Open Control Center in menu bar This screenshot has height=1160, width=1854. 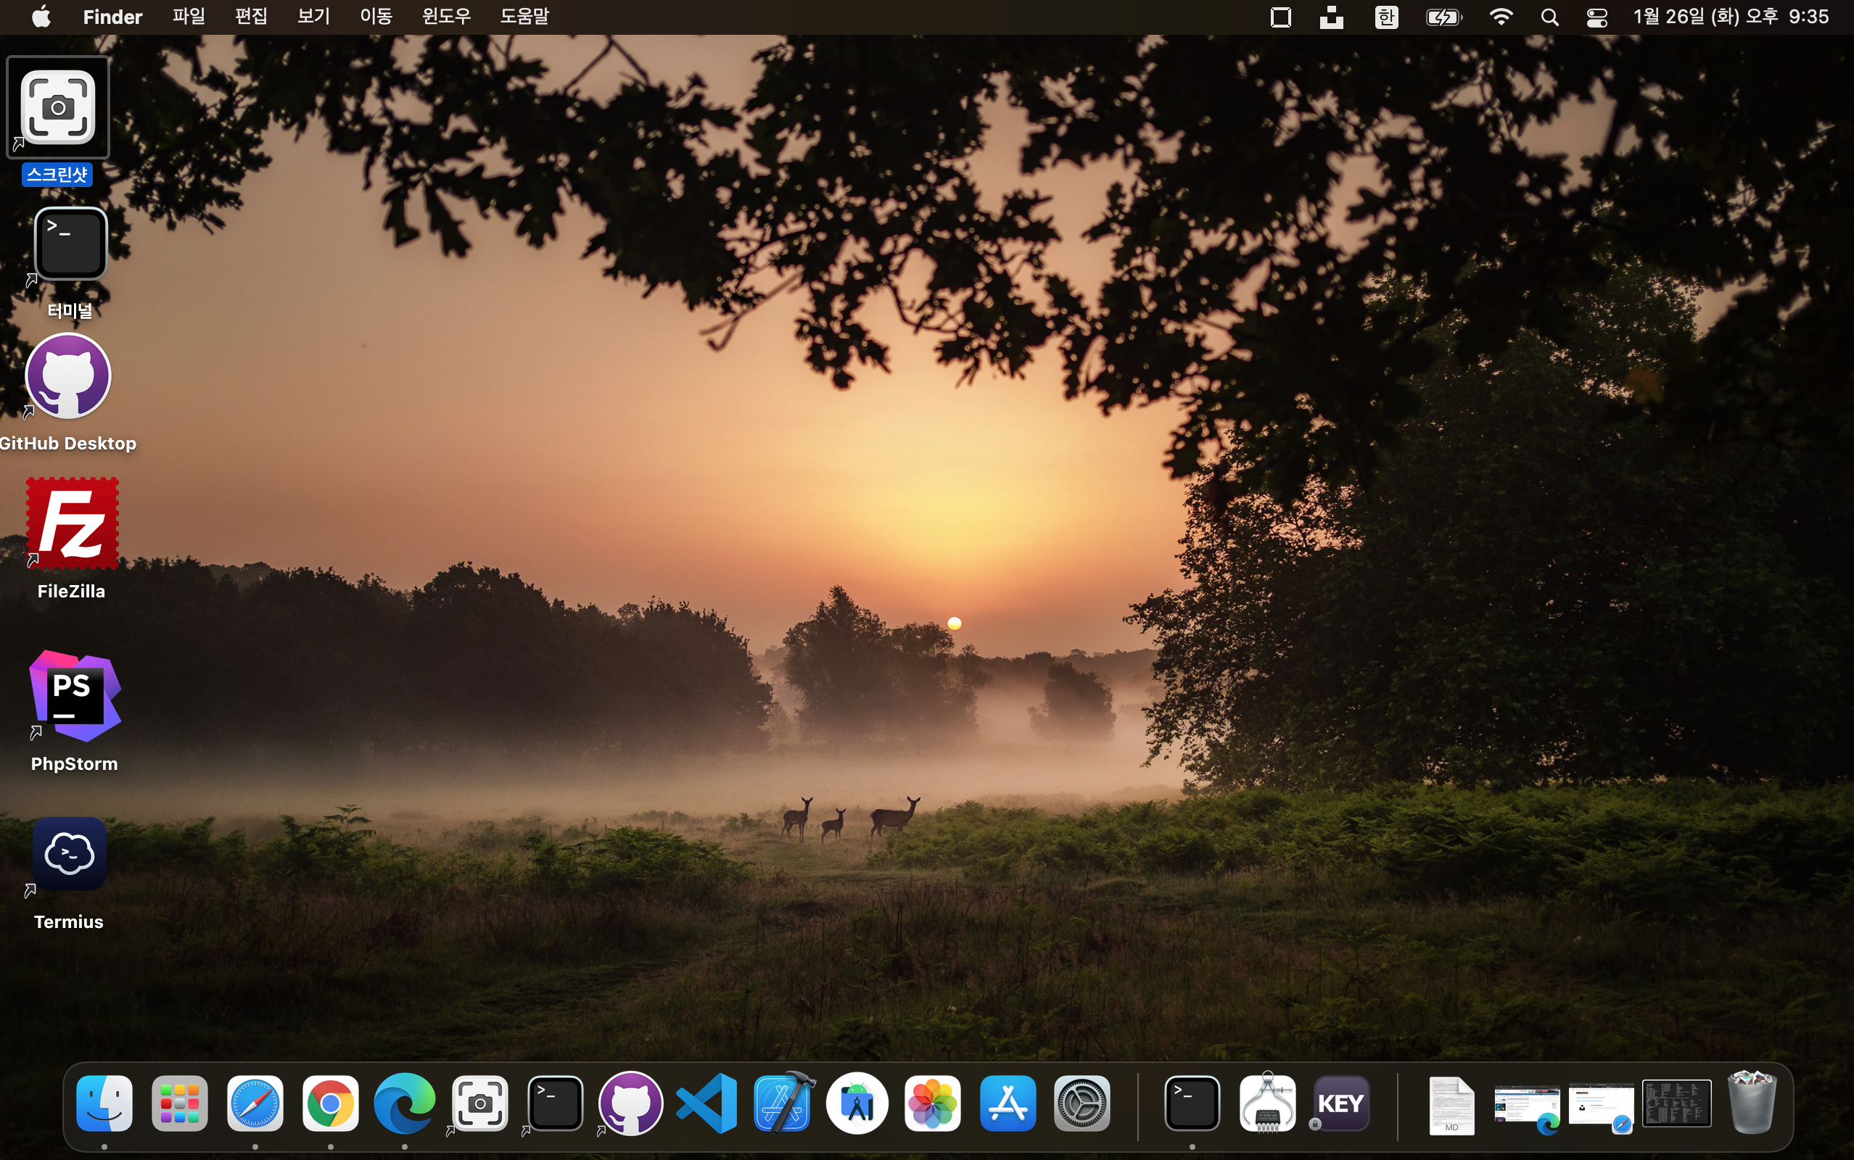click(x=1596, y=17)
